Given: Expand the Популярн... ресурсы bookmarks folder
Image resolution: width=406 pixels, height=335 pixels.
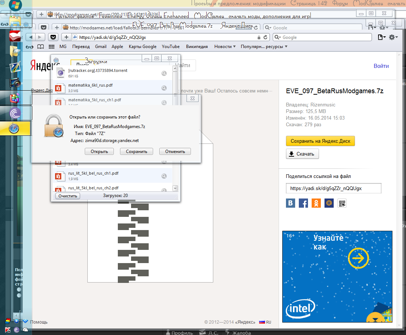Looking at the screenshot, I should (264, 47).
